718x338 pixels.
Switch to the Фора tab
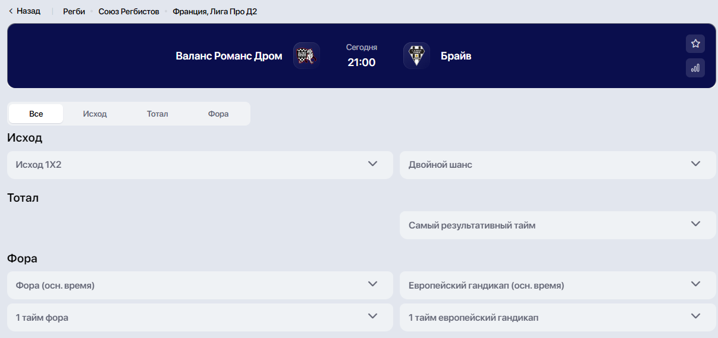click(x=218, y=114)
